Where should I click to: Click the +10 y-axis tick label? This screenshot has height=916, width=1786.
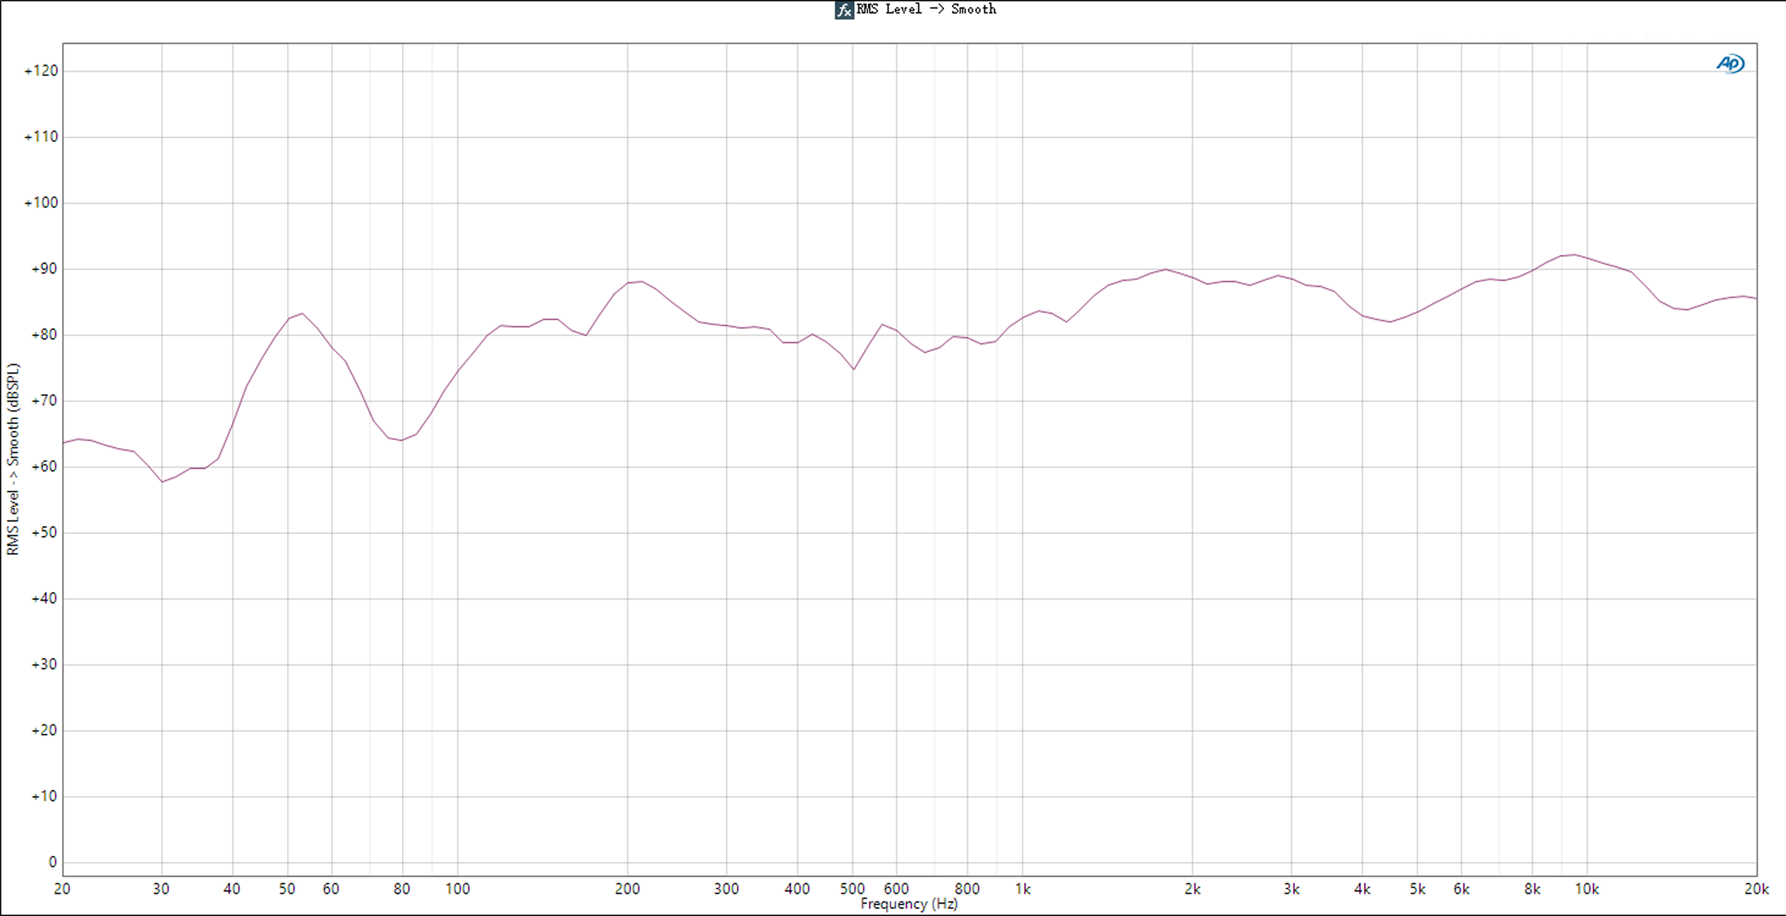click(x=44, y=796)
